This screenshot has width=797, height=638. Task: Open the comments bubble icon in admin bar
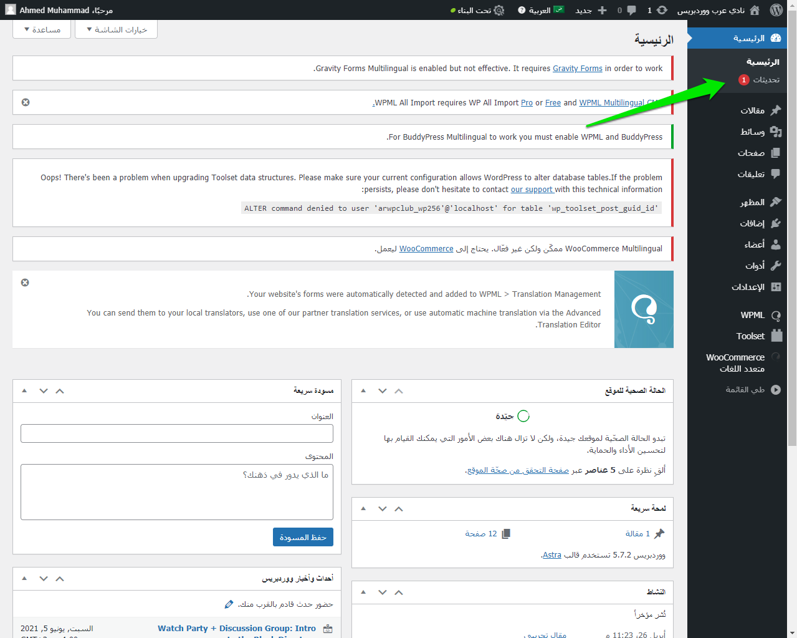pos(631,10)
